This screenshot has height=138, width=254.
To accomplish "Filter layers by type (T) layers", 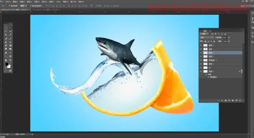I will [x=219, y=34].
